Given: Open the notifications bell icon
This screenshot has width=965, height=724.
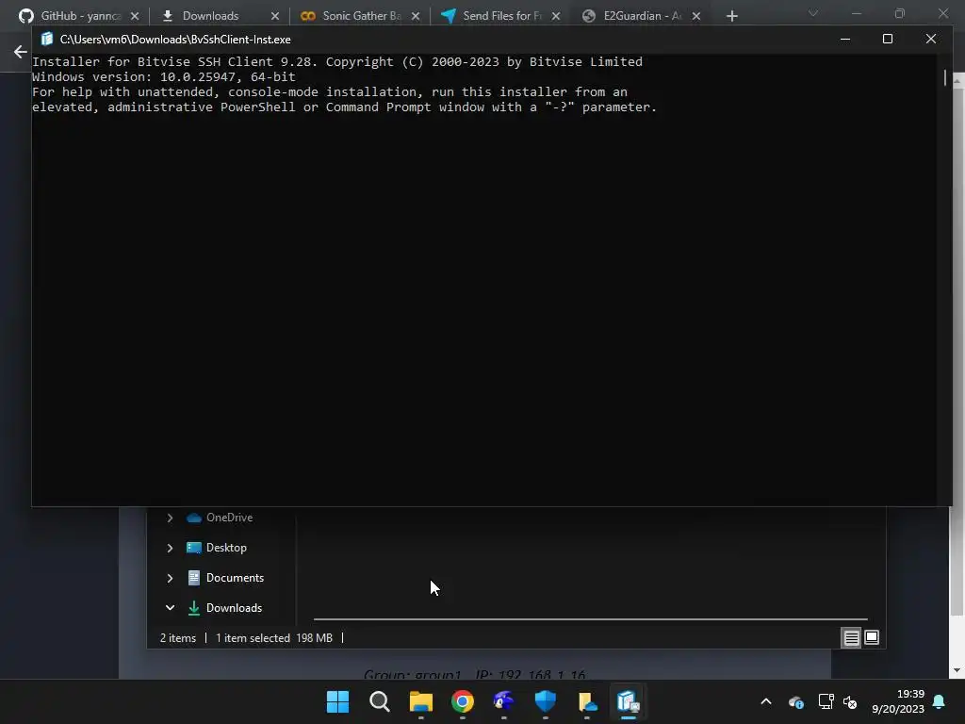Looking at the screenshot, I should tap(940, 701).
